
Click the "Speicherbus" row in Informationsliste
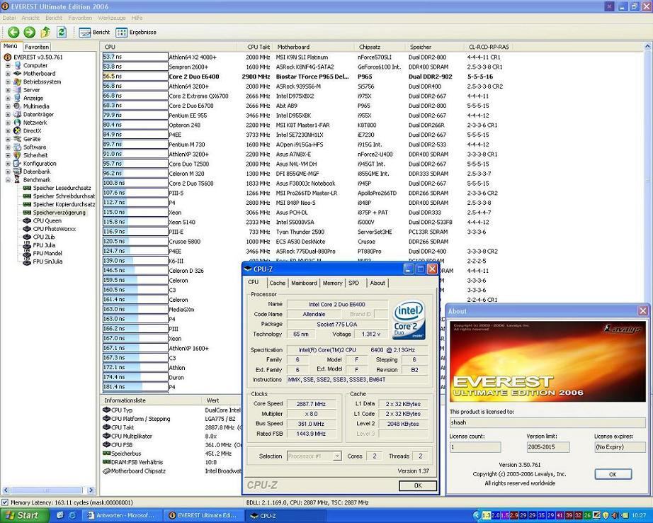coord(171,454)
